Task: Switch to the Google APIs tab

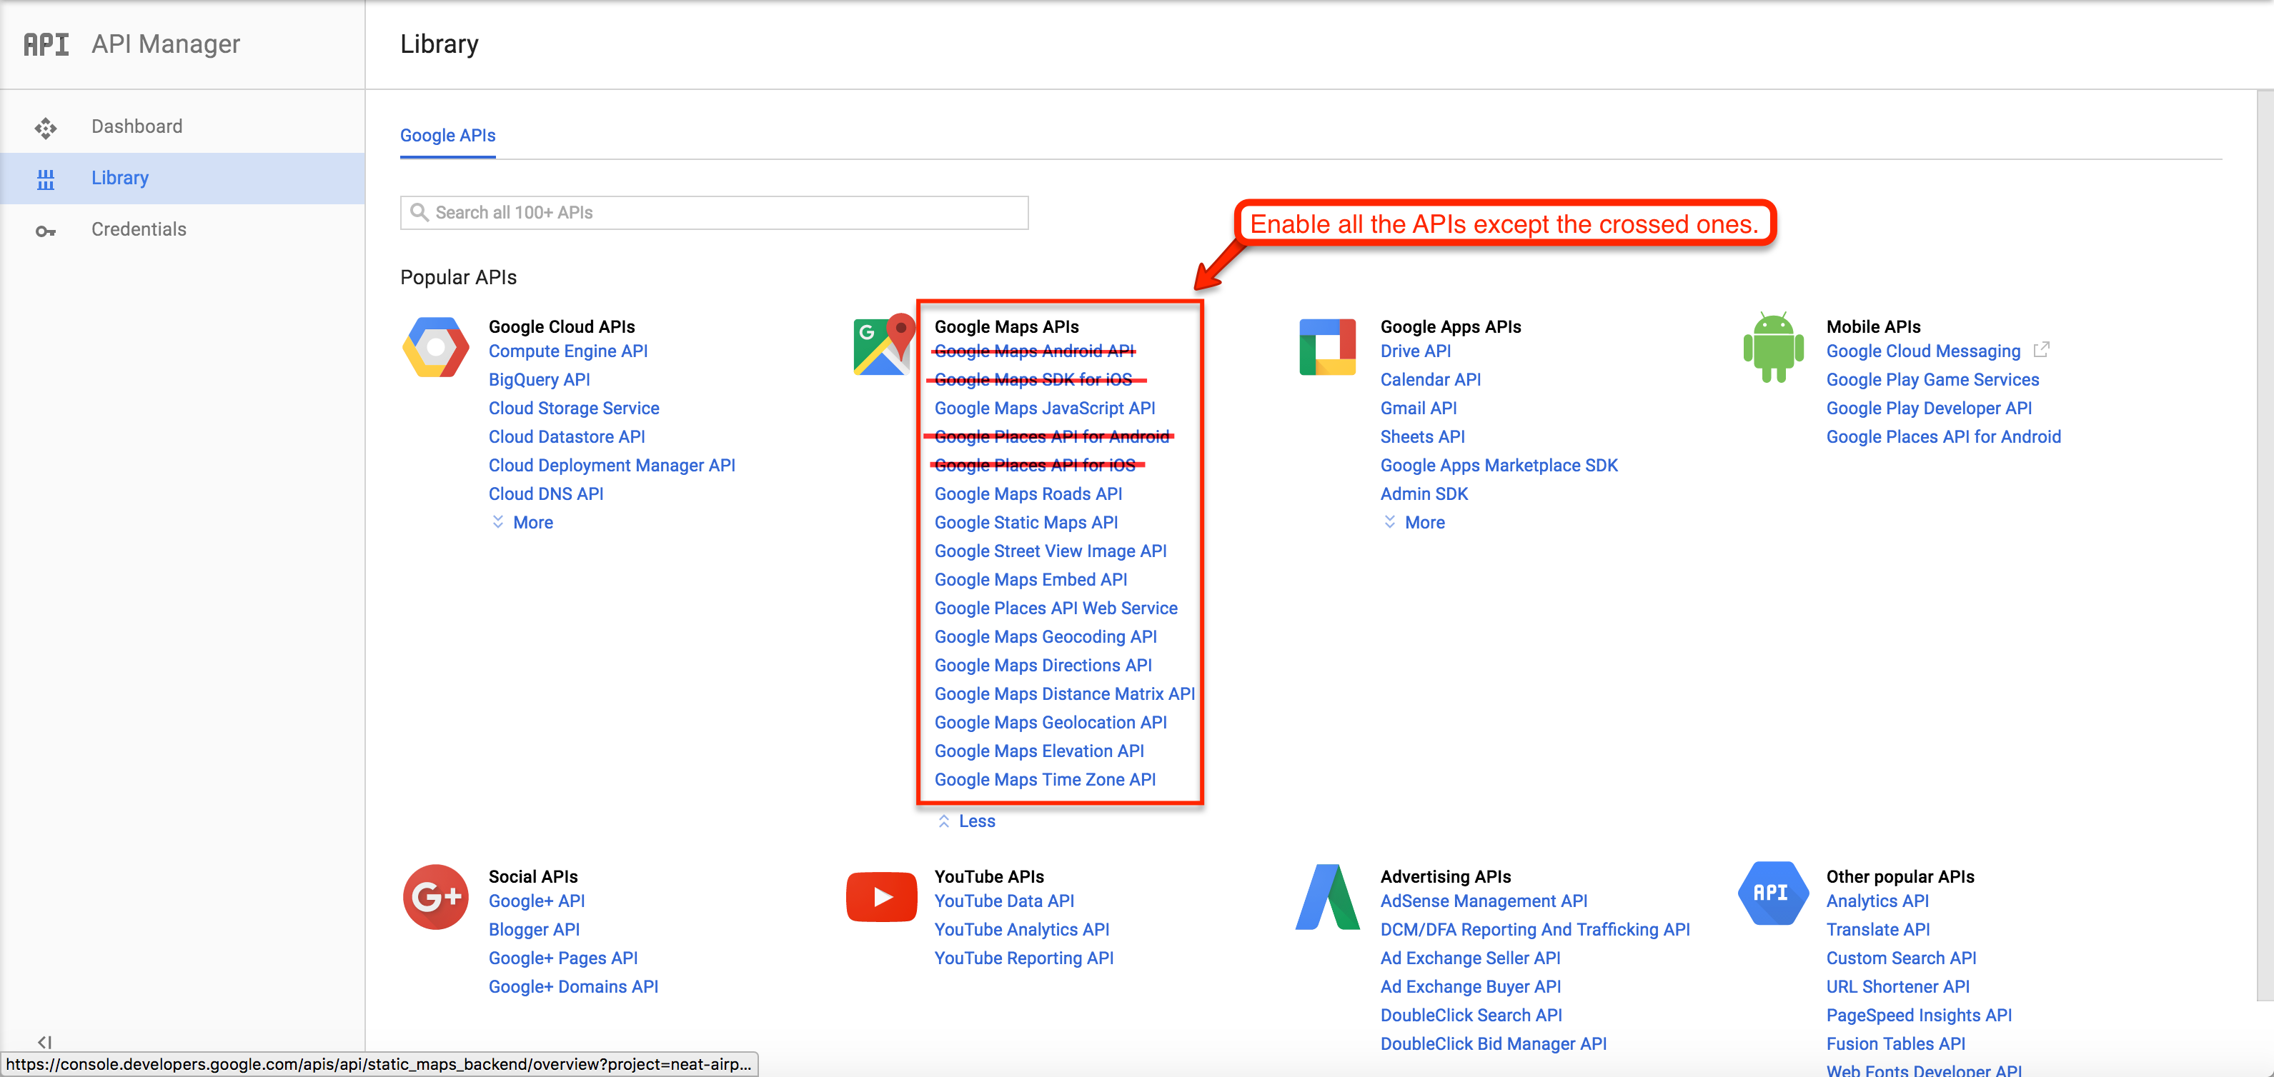Action: pos(447,136)
